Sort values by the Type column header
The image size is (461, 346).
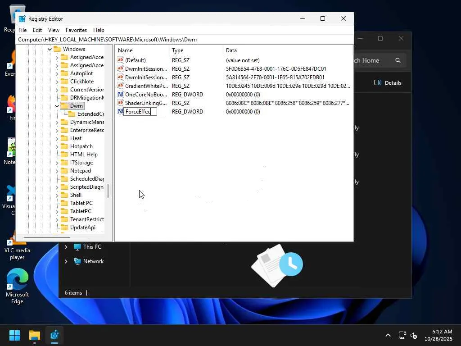(196, 50)
